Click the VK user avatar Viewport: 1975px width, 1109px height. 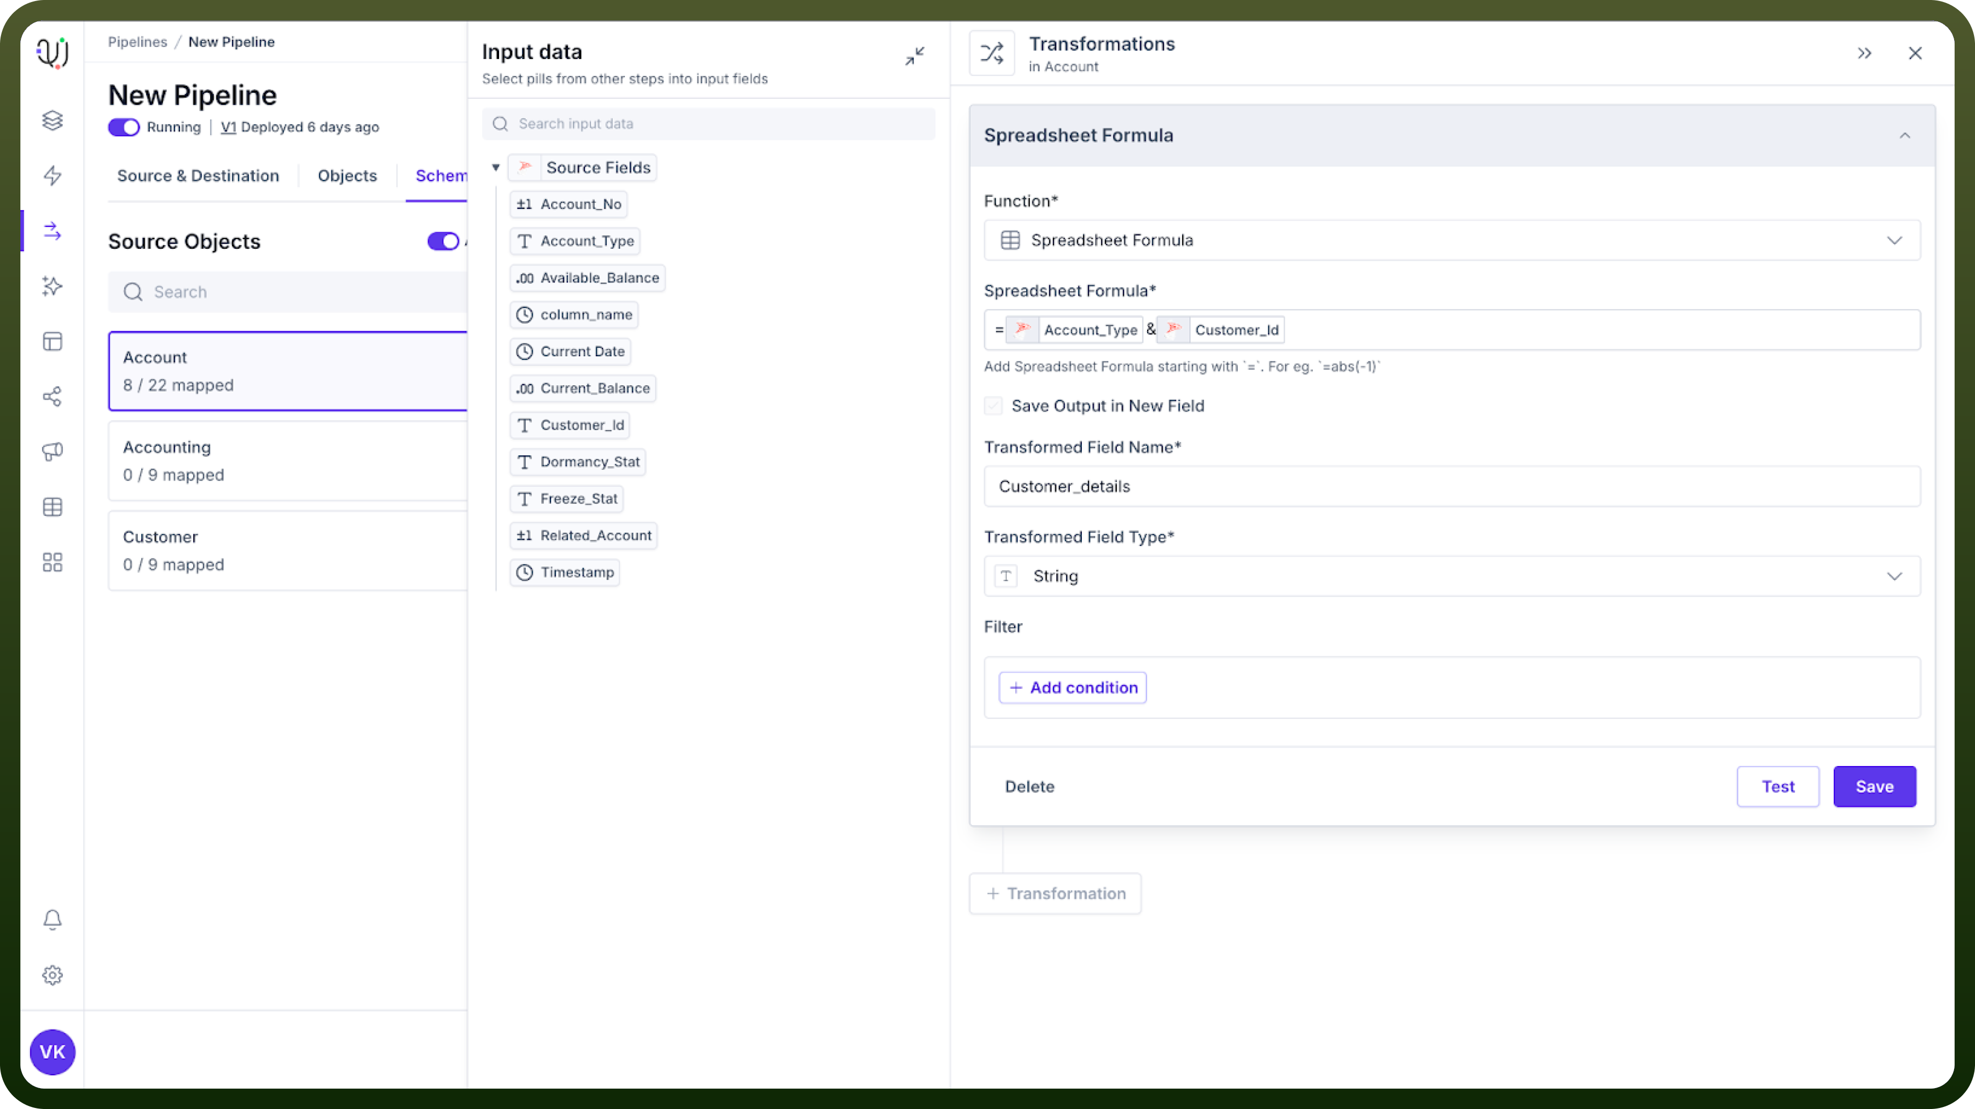tap(52, 1051)
